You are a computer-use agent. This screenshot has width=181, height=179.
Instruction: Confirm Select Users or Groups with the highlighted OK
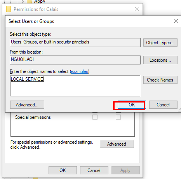[132, 105]
